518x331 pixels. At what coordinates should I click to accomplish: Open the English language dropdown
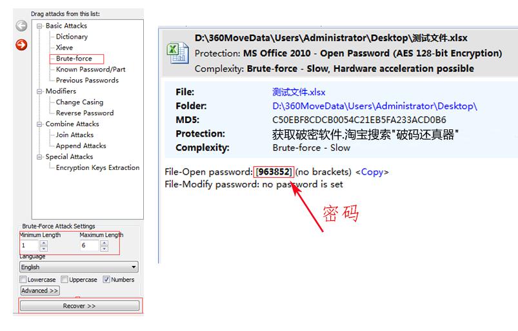pos(79,267)
